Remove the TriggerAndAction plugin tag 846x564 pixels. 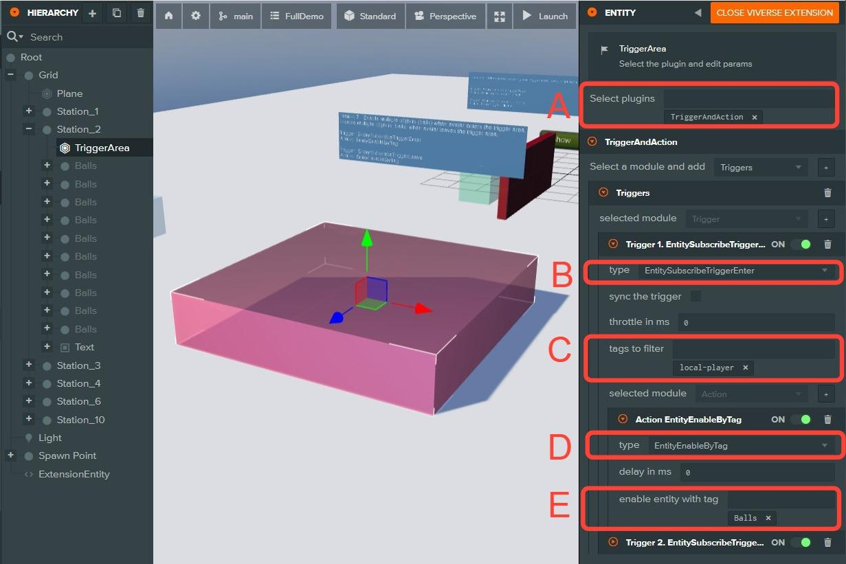(754, 117)
